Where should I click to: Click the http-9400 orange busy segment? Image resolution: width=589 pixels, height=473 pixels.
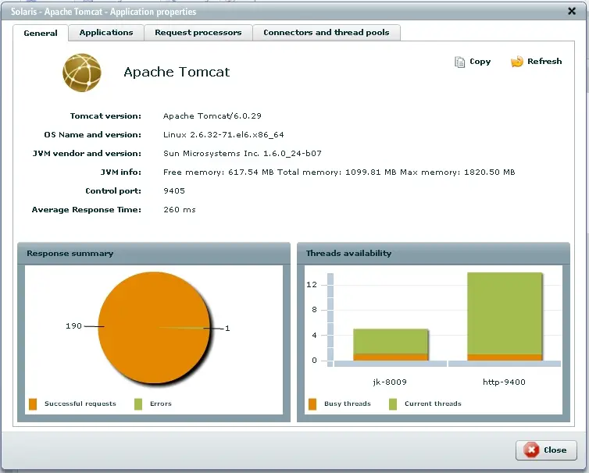pyautogui.click(x=505, y=357)
